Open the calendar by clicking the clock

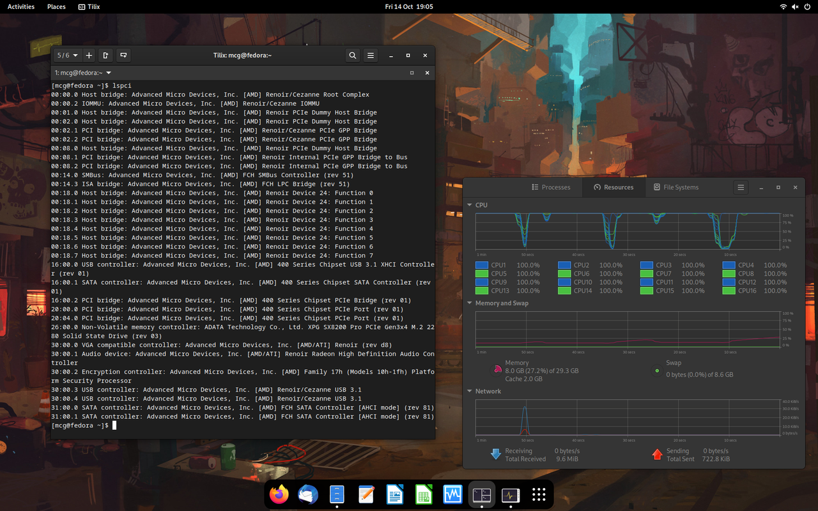[x=409, y=6]
